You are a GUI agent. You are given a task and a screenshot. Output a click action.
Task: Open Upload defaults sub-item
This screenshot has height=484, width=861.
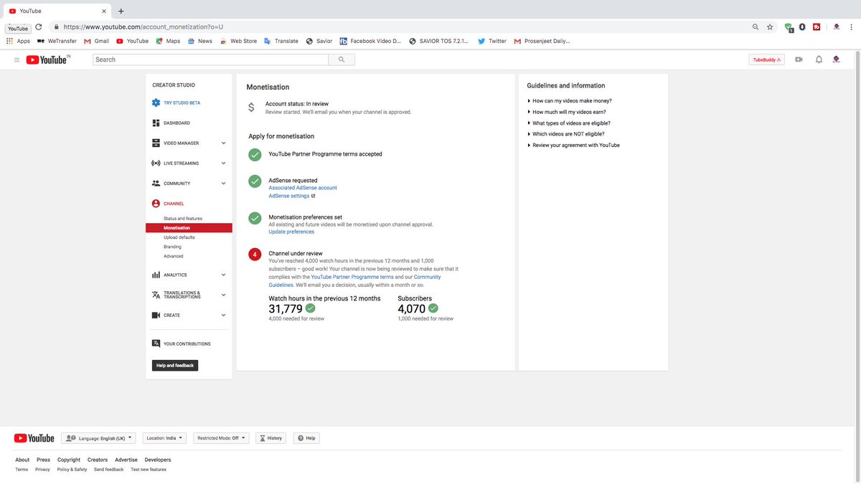click(x=179, y=237)
